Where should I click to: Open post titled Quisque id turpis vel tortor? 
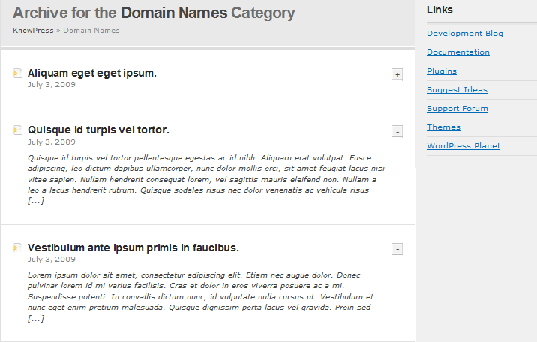click(98, 130)
